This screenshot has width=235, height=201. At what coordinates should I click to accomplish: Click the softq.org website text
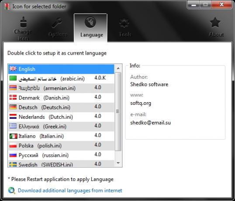(x=141, y=103)
